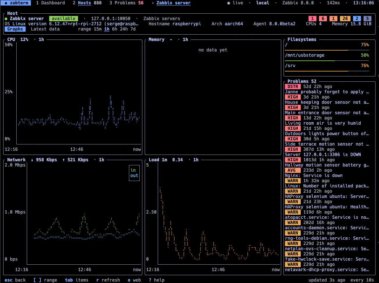
Task: Set range to 15m
Action: point(98,29)
